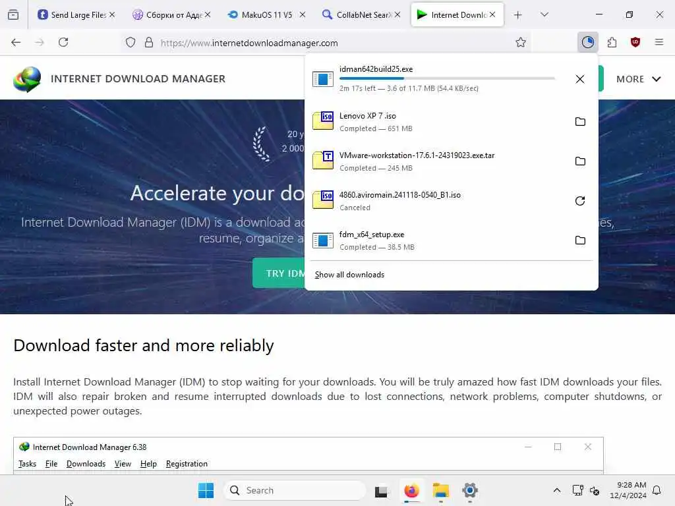
Task: View site security padlock info
Action: [149, 42]
